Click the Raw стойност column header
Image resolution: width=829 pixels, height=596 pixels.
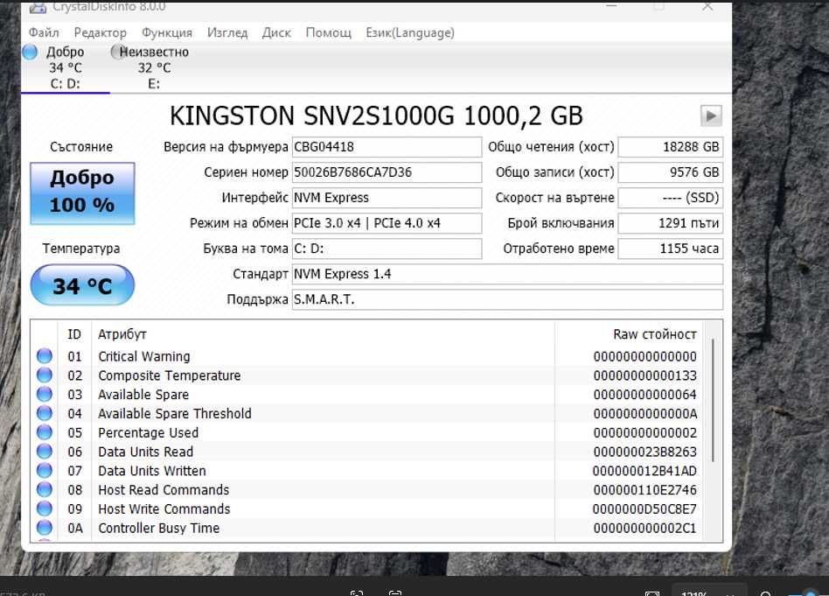pyautogui.click(x=654, y=334)
